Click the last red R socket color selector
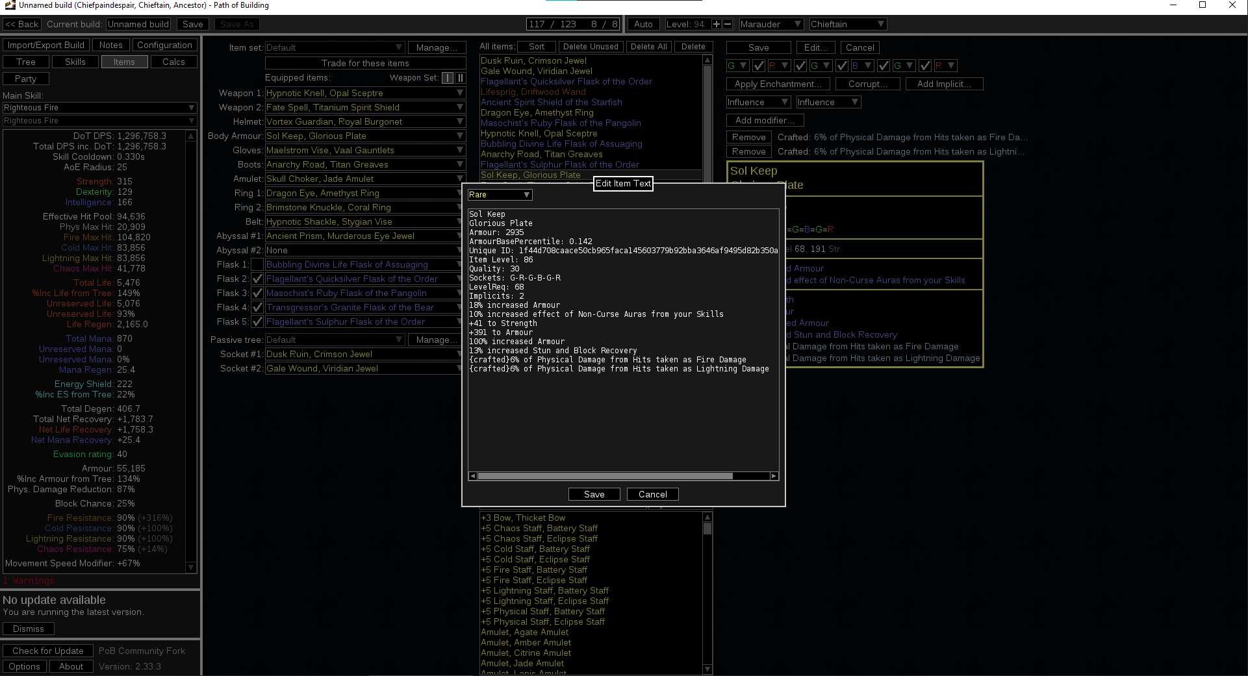 click(945, 66)
